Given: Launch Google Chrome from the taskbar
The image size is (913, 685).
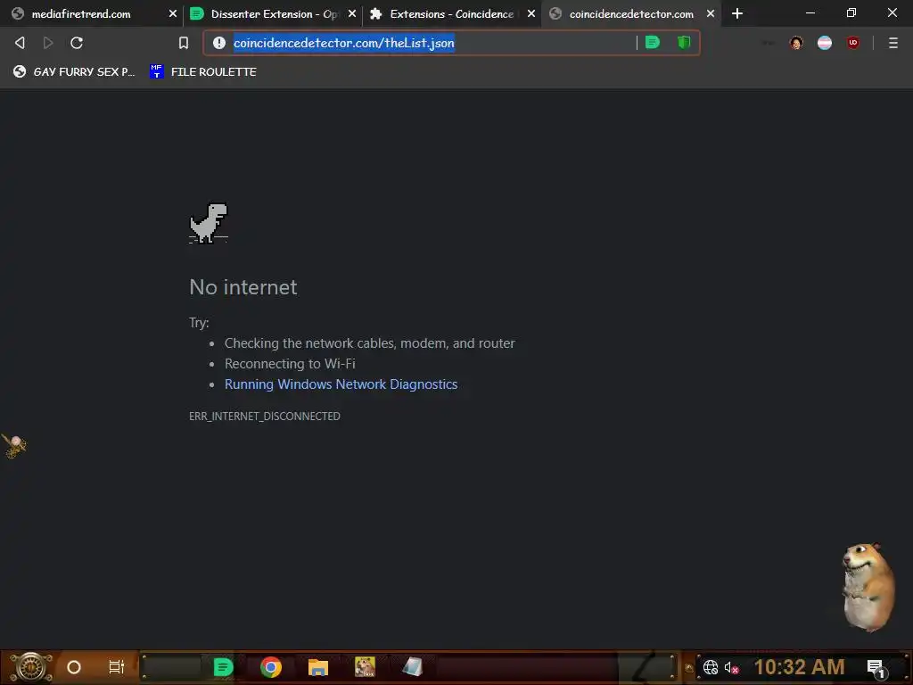Looking at the screenshot, I should (x=271, y=667).
